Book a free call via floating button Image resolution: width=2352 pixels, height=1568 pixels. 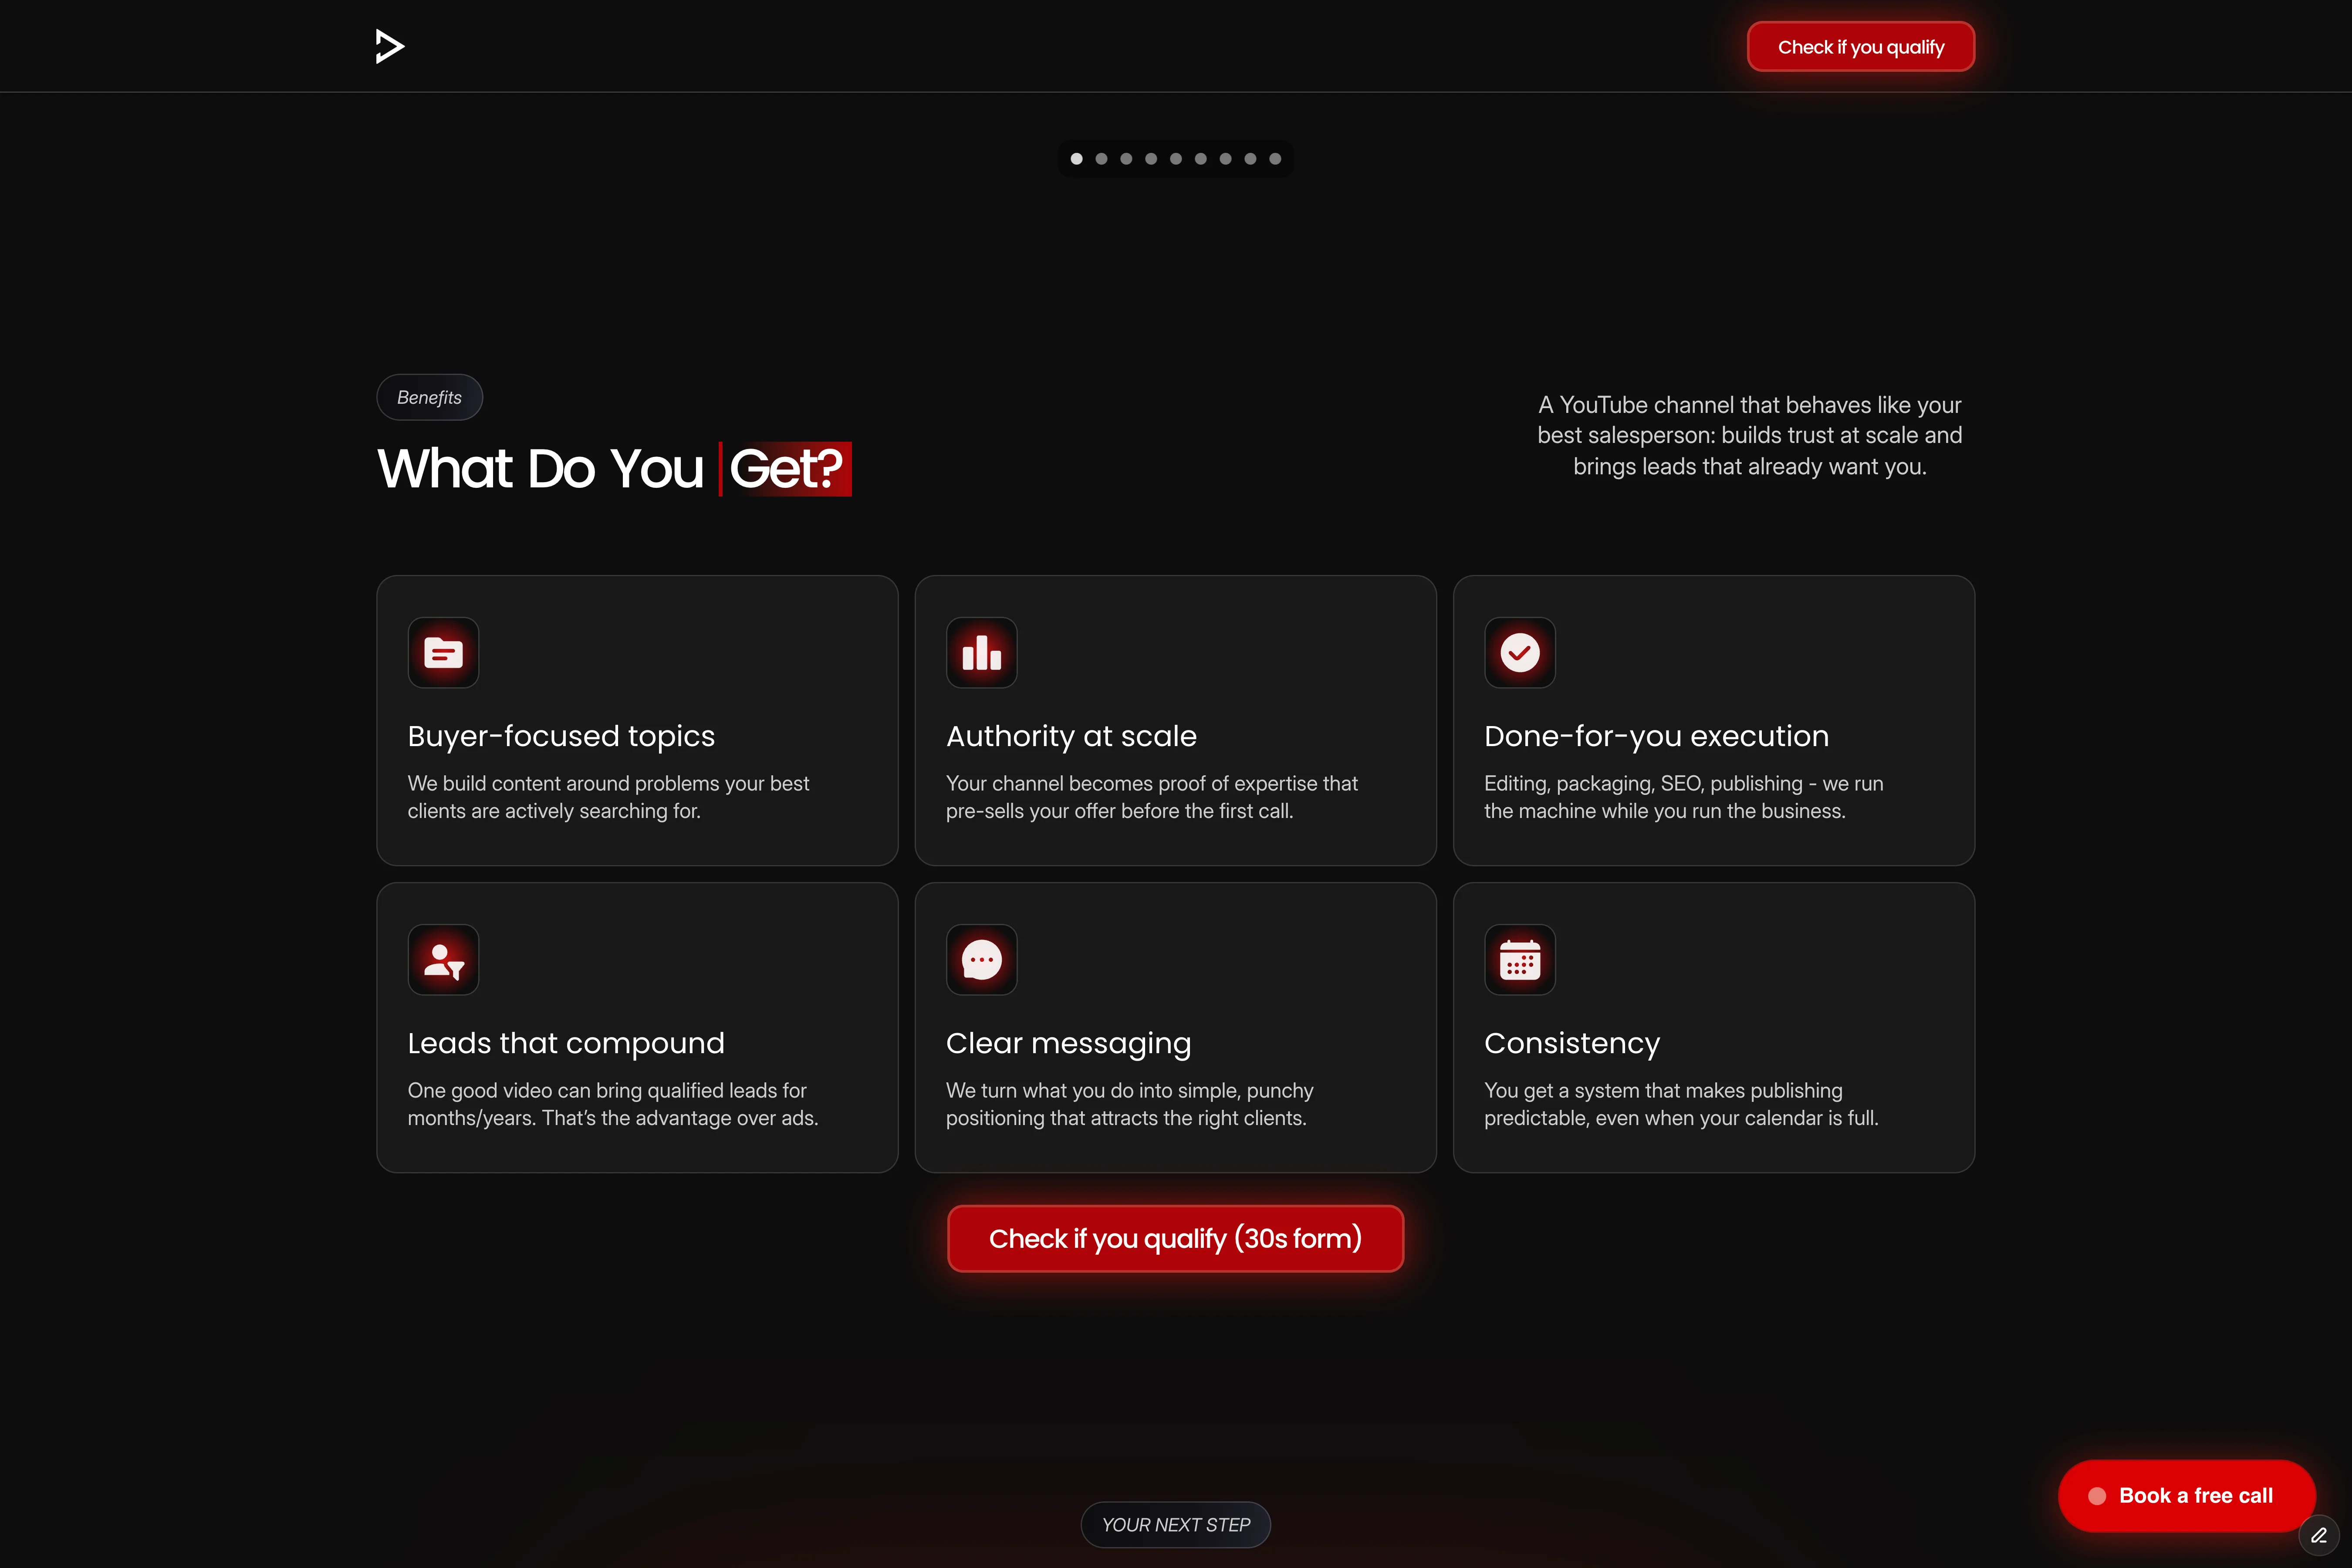(2186, 1496)
